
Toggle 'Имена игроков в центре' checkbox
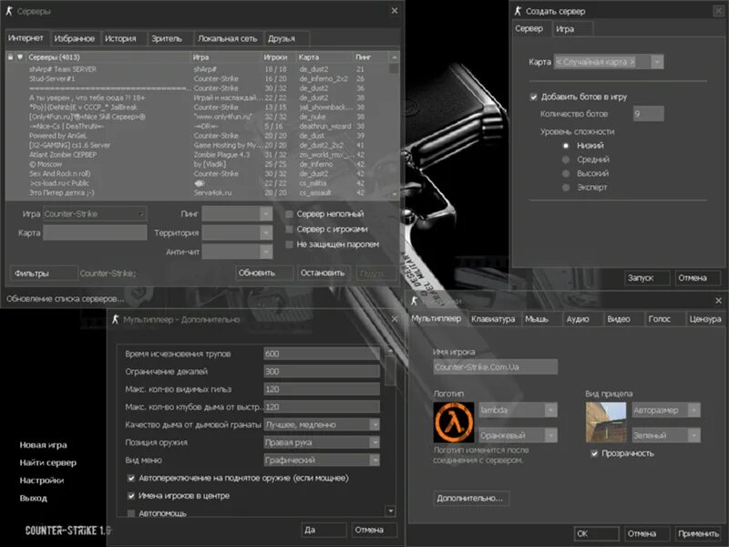[x=131, y=496]
